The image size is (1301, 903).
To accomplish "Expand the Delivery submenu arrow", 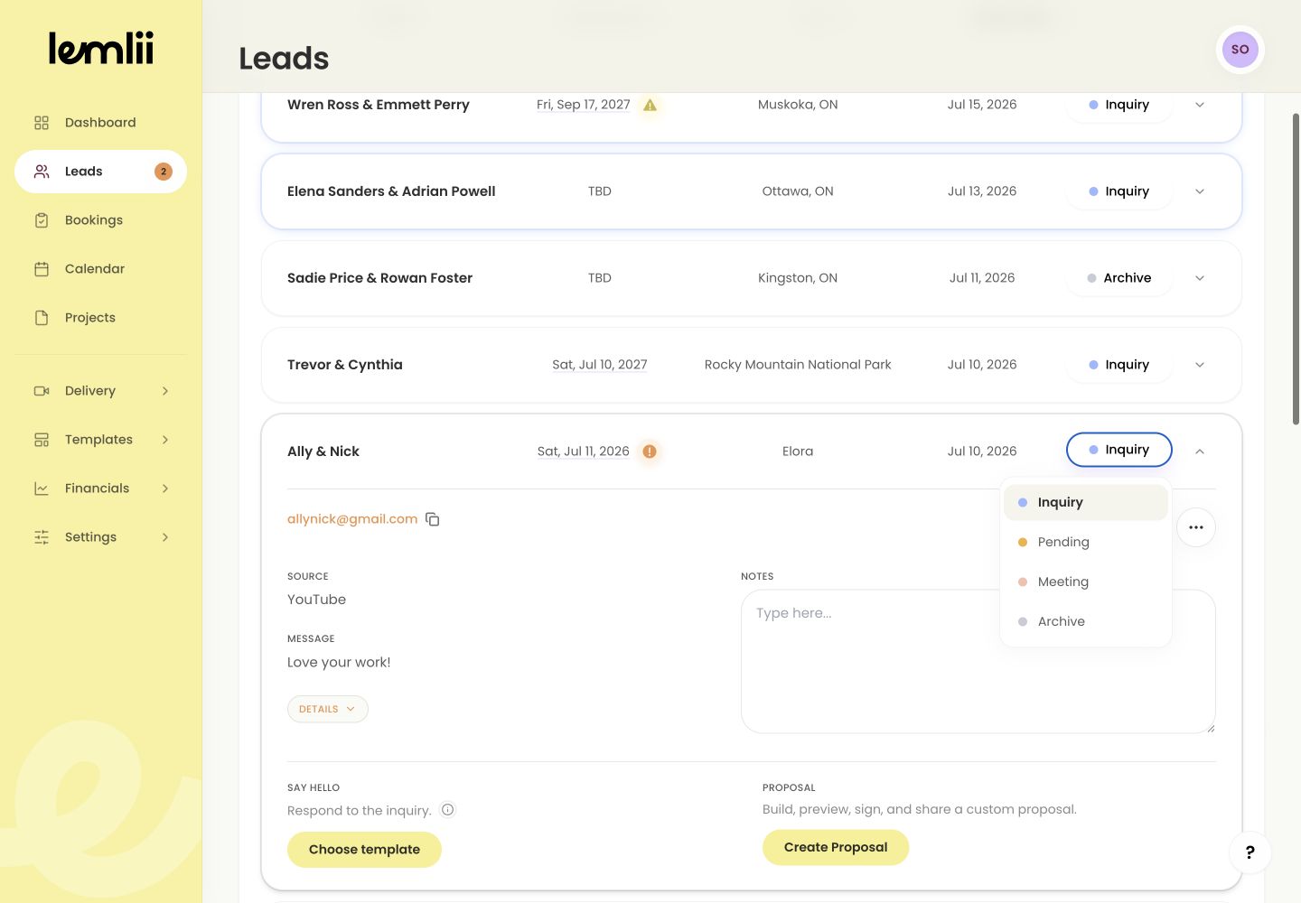I will click(165, 391).
